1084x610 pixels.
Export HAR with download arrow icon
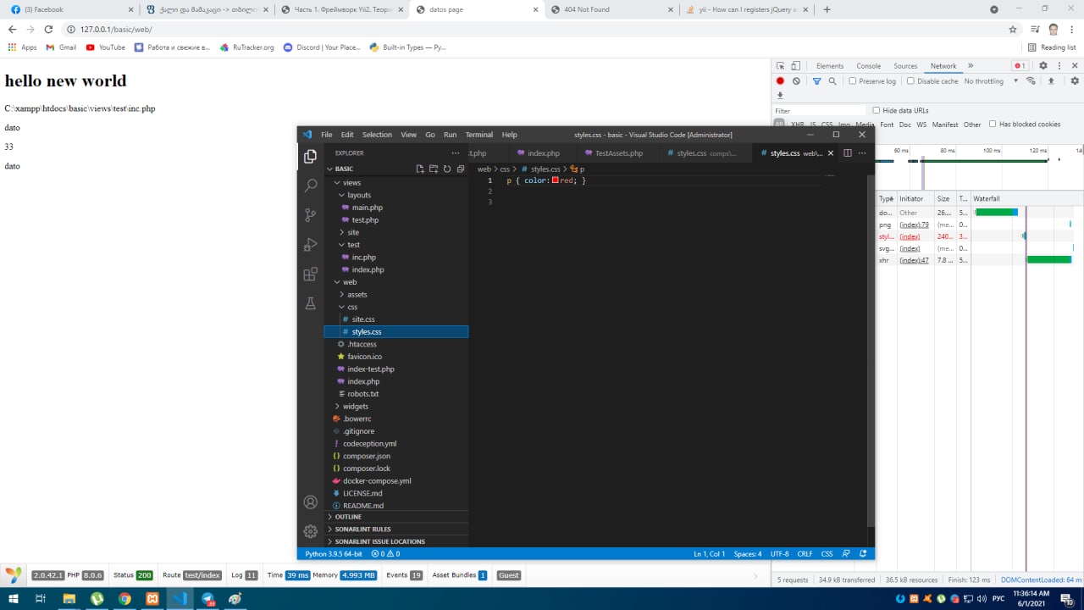(780, 96)
